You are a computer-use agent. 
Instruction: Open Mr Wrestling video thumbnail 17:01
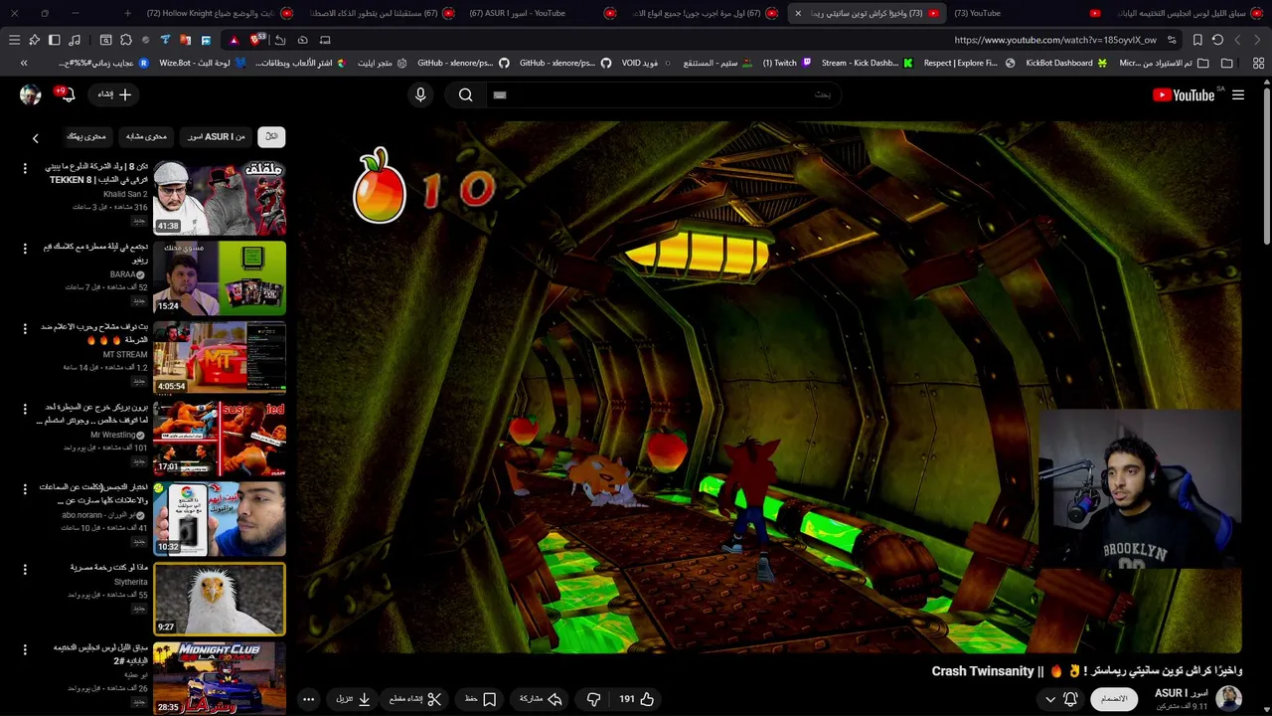pyautogui.click(x=220, y=439)
